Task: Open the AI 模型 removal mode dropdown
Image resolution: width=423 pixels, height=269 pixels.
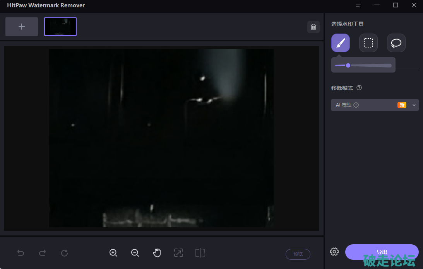Action: tap(414, 105)
